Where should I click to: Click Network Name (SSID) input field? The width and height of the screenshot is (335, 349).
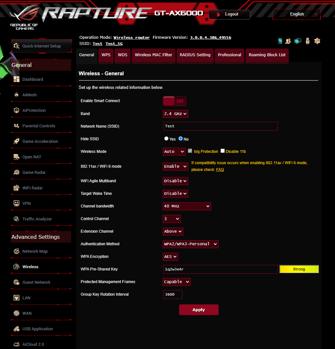220,126
